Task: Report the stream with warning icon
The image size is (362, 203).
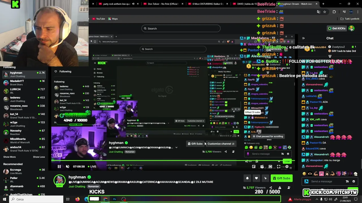Action: [x=280, y=187]
